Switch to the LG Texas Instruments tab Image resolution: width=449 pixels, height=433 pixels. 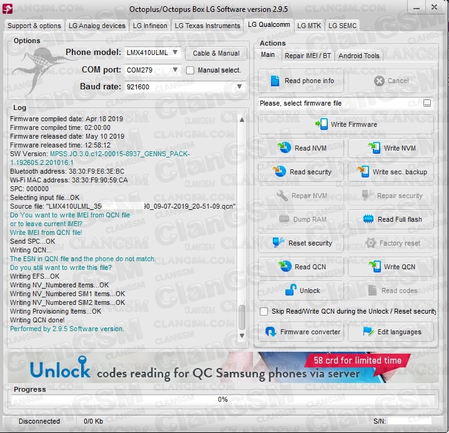pyautogui.click(x=207, y=26)
